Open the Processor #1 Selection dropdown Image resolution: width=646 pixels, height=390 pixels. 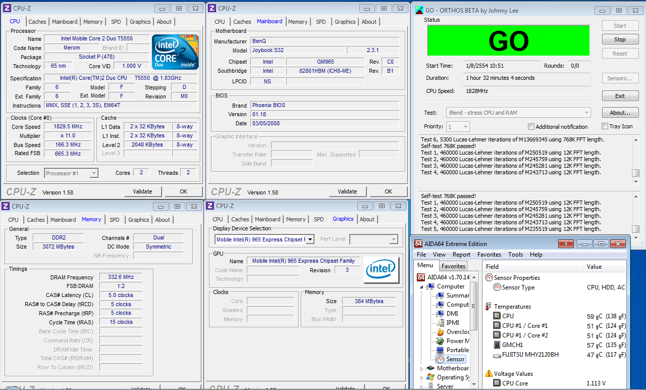[93, 173]
